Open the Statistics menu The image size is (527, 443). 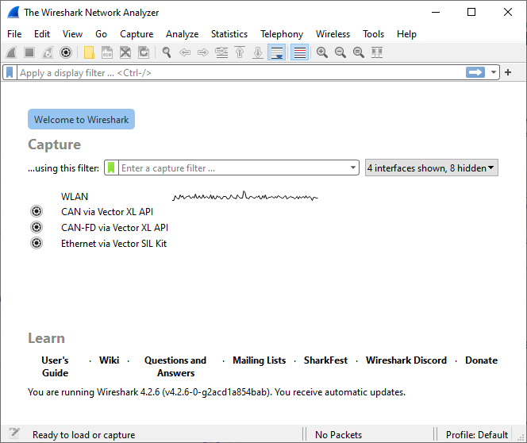[x=229, y=34]
